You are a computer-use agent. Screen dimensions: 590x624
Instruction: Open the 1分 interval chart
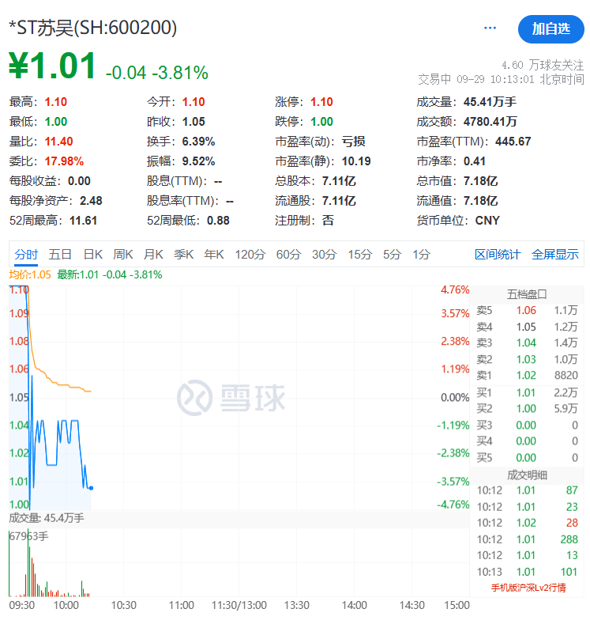[x=422, y=254]
